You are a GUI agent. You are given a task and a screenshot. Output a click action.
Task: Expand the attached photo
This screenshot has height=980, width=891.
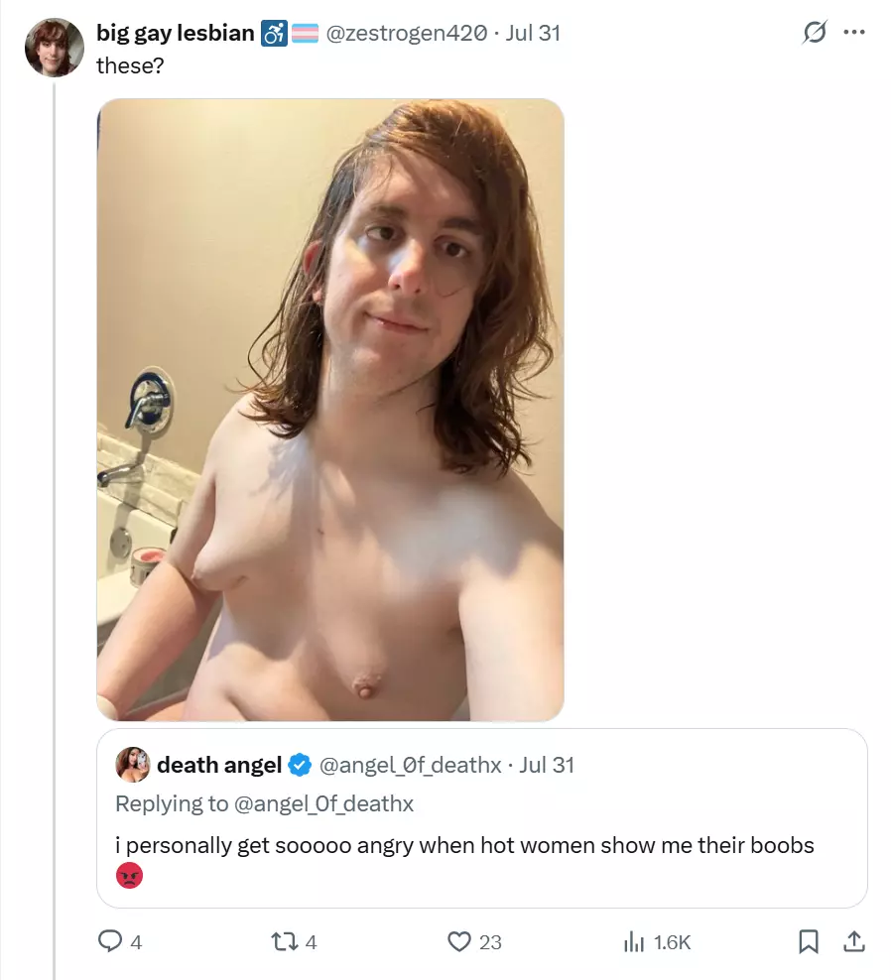(330, 410)
